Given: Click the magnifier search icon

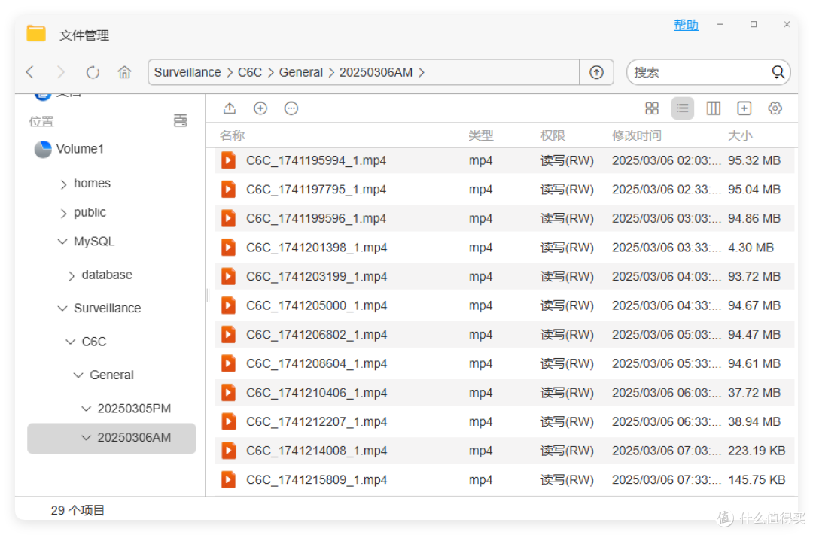Looking at the screenshot, I should pyautogui.click(x=778, y=72).
